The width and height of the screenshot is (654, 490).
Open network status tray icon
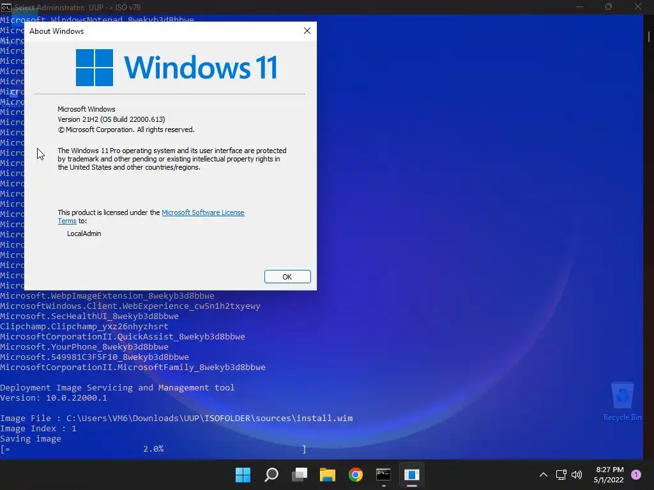[561, 475]
